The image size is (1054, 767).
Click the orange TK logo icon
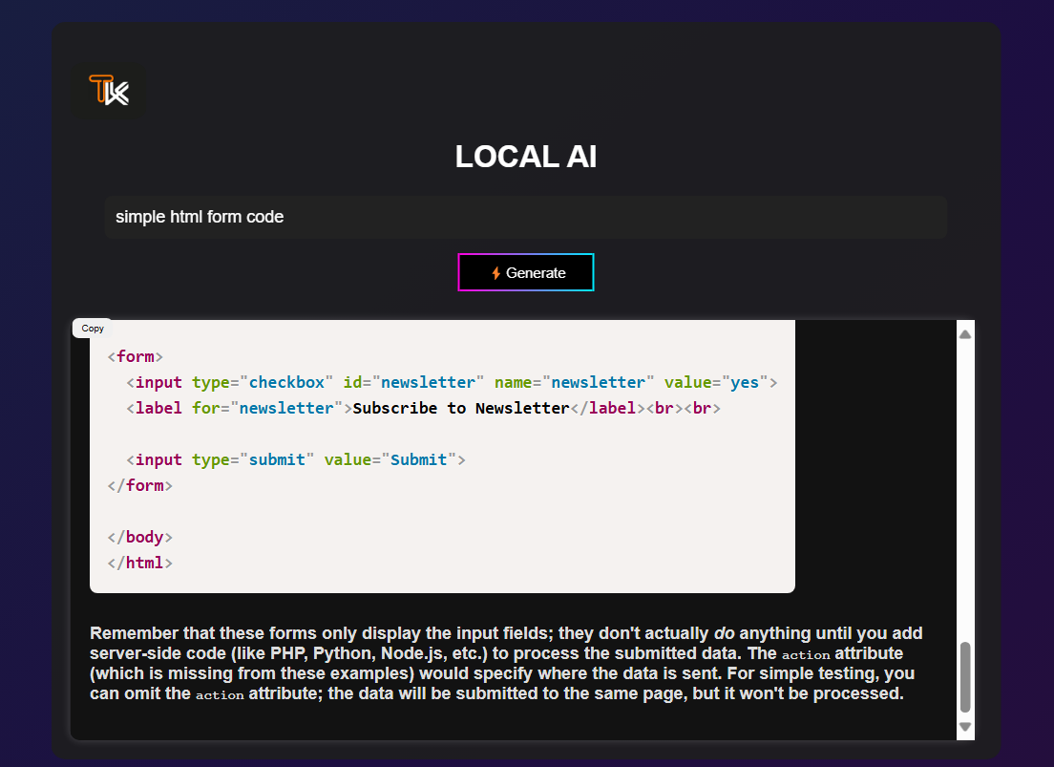coord(110,91)
